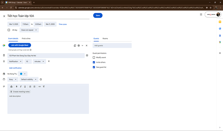Change the 8:00am end time

[38, 24]
